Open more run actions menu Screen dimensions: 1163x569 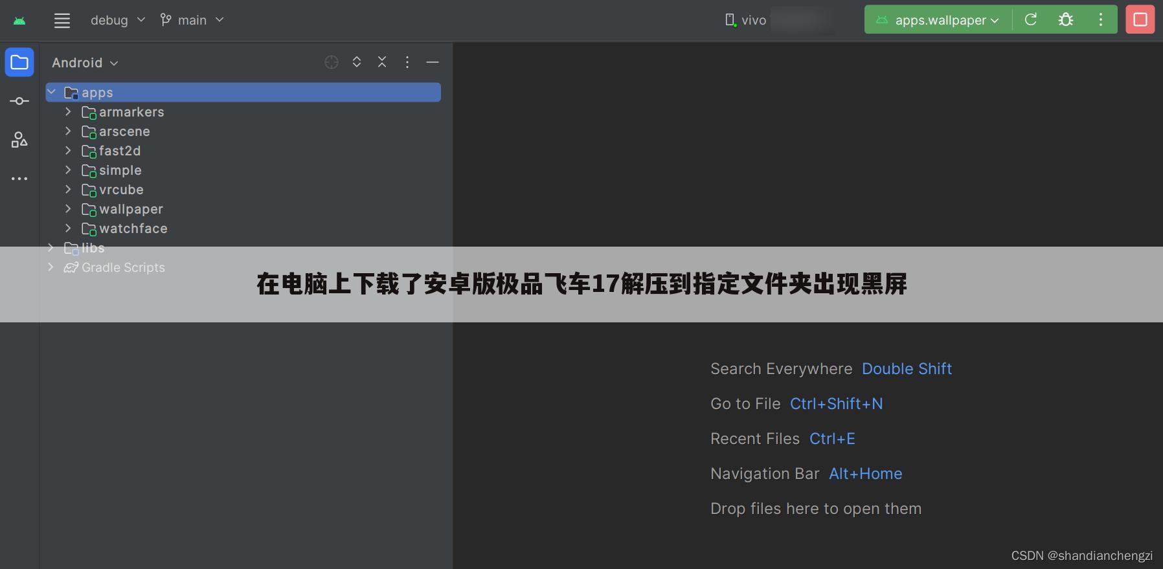(1101, 19)
